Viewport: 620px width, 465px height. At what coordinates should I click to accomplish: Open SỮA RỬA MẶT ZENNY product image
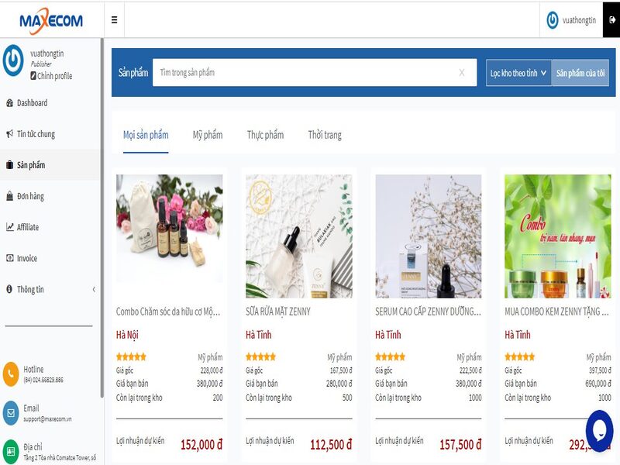coord(299,236)
